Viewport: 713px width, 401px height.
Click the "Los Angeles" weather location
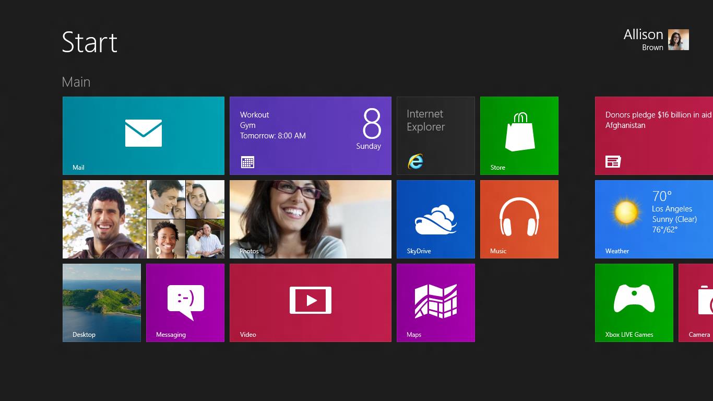pos(672,209)
